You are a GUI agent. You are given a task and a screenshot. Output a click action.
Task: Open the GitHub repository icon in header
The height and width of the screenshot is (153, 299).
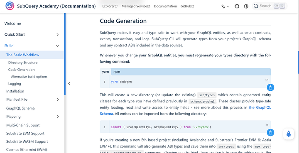(x=237, y=6)
